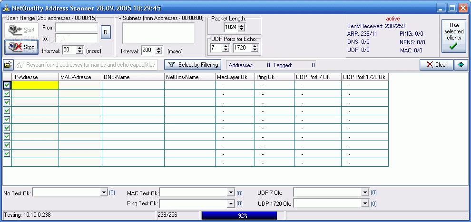
Task: Increase subnets Interval 200 with up arrow
Action: click(159, 48)
